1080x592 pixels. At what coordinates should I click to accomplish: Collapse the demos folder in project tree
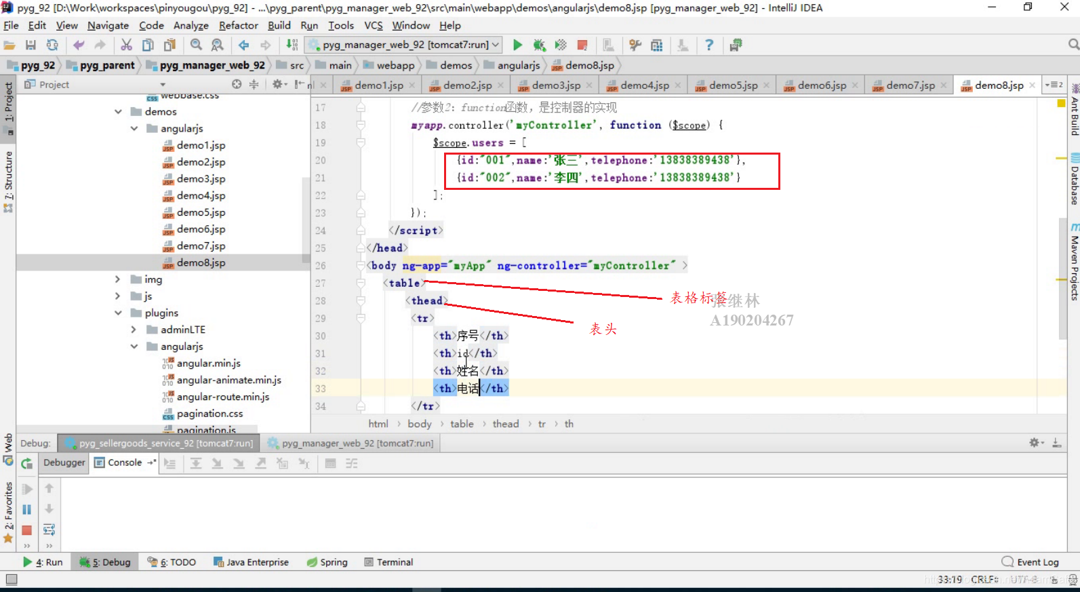tap(119, 111)
